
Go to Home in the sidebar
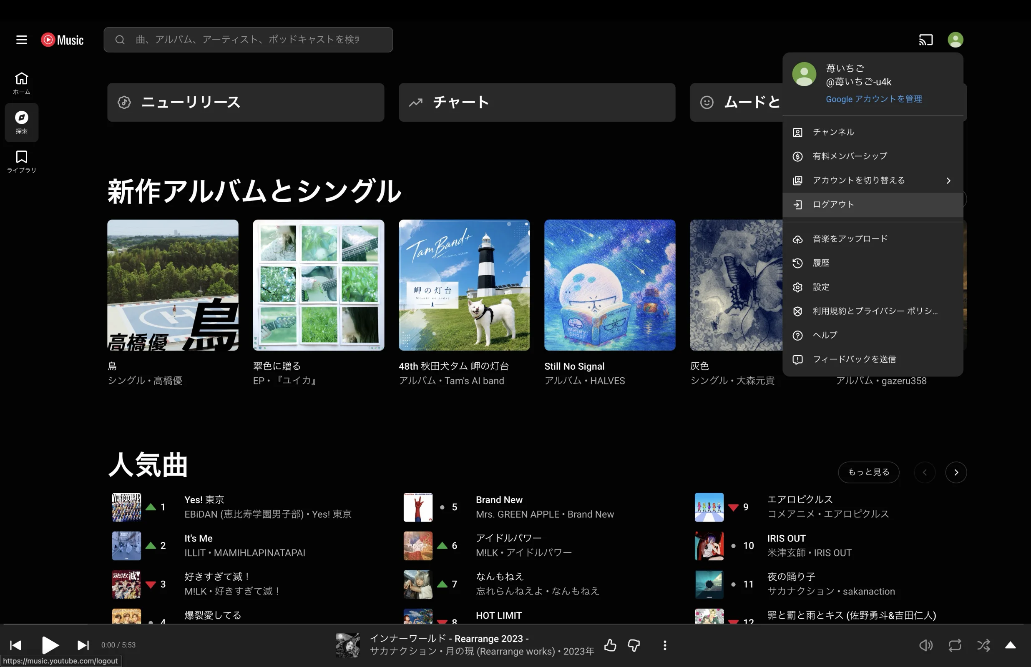tap(22, 83)
